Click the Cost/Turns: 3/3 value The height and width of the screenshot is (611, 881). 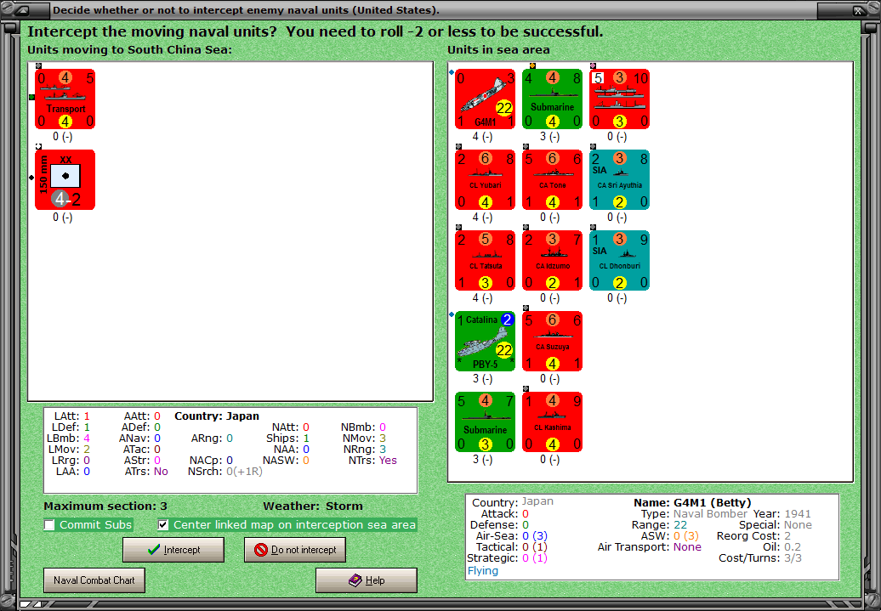[x=760, y=557]
